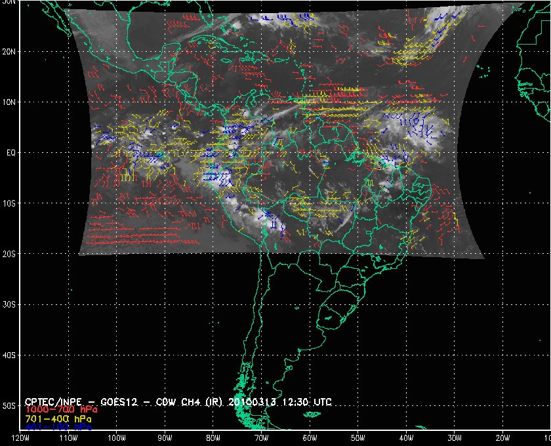Click the CPTEC/INPE GOES12 title caption

coord(178,402)
